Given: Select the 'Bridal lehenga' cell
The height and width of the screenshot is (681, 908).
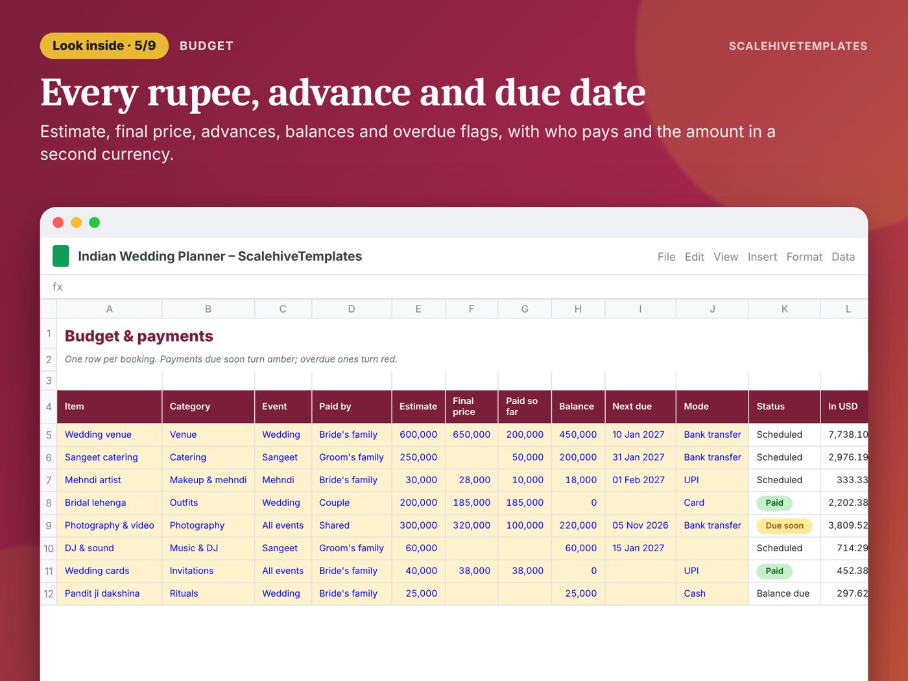Looking at the screenshot, I should click(x=110, y=503).
